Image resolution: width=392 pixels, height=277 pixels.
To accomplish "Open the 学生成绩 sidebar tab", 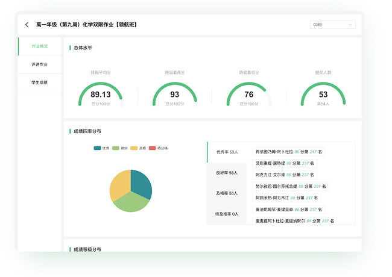I will tap(40, 82).
